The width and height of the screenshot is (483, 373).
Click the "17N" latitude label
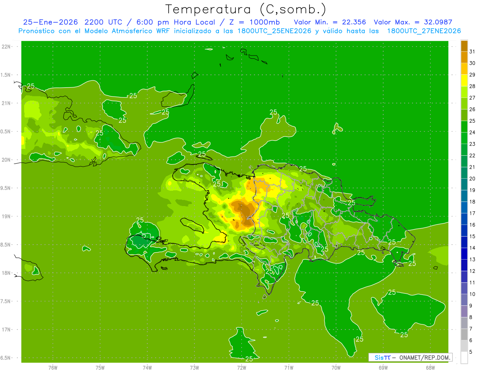point(7,330)
